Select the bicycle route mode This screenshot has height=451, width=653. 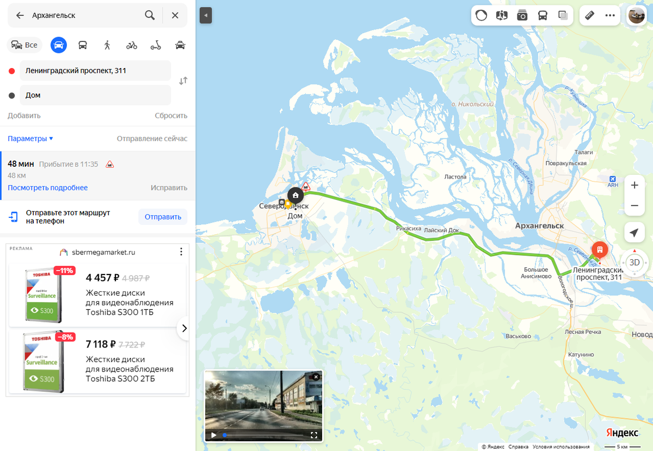[x=132, y=45]
